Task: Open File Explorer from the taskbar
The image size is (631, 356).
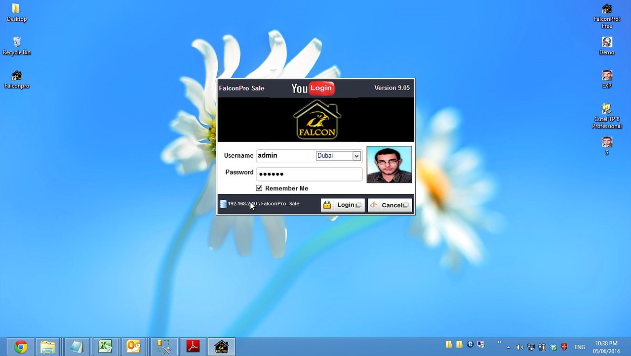Action: tap(48, 347)
